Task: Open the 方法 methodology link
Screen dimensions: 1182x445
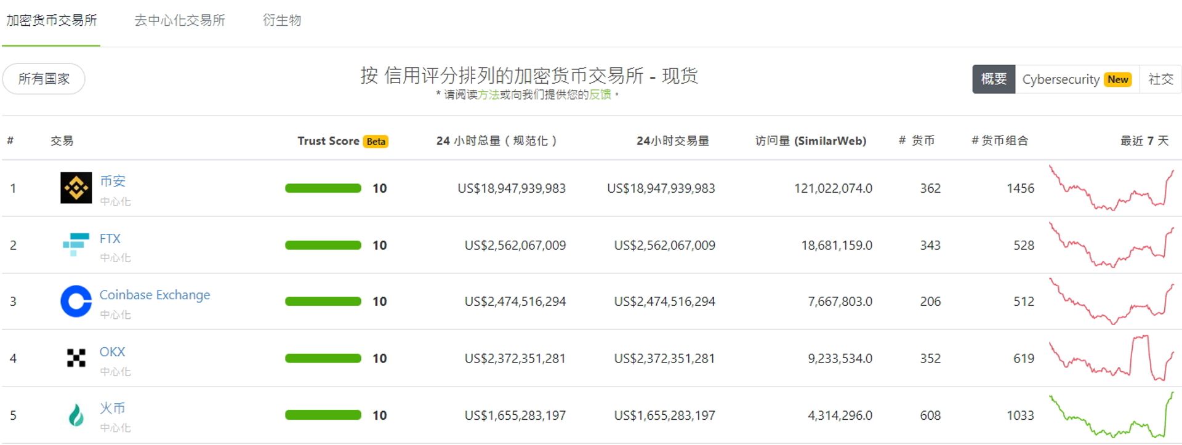Action: pos(489,94)
